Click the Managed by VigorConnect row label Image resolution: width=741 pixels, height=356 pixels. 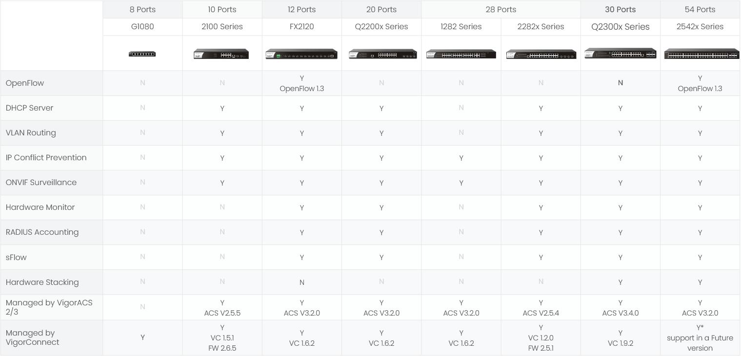pos(32,337)
